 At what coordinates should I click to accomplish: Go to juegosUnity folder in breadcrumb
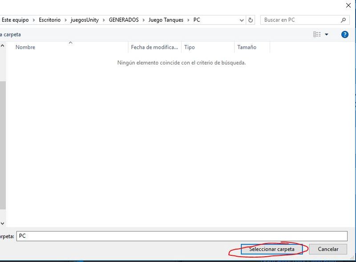pos(85,20)
